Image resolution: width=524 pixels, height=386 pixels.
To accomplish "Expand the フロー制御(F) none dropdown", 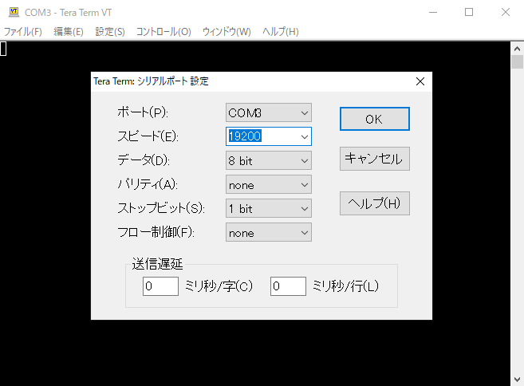I will click(269, 232).
